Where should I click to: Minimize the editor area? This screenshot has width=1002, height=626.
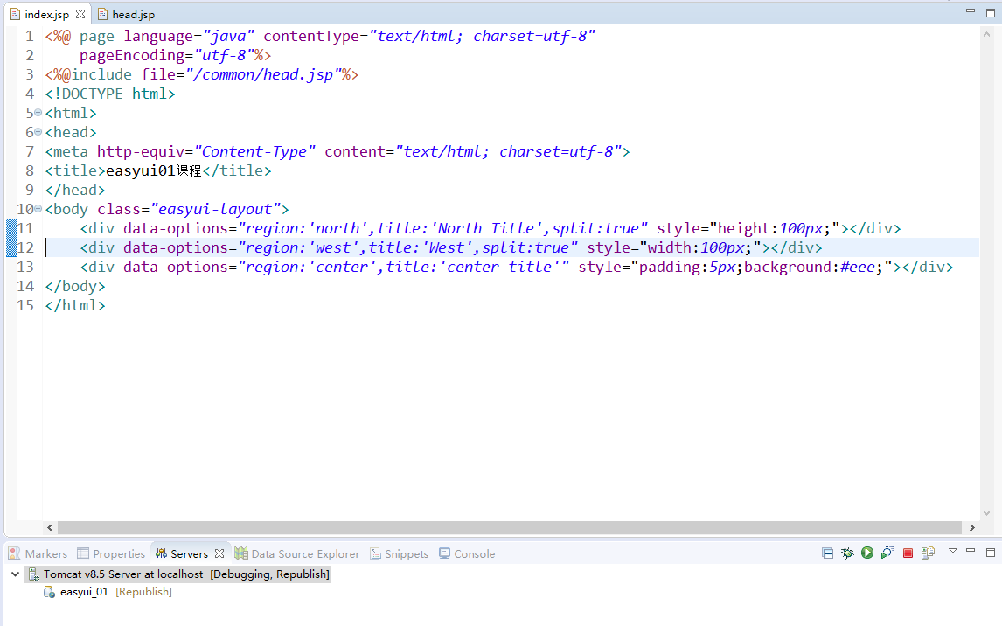point(971,11)
